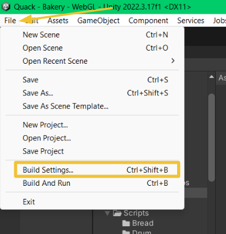Select the Scripts folder in project tree

pyautogui.click(x=131, y=213)
